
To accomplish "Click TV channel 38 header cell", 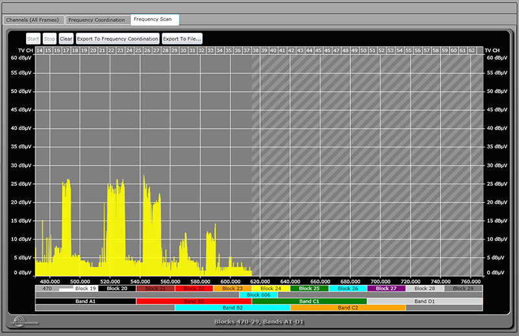I will pos(256,50).
